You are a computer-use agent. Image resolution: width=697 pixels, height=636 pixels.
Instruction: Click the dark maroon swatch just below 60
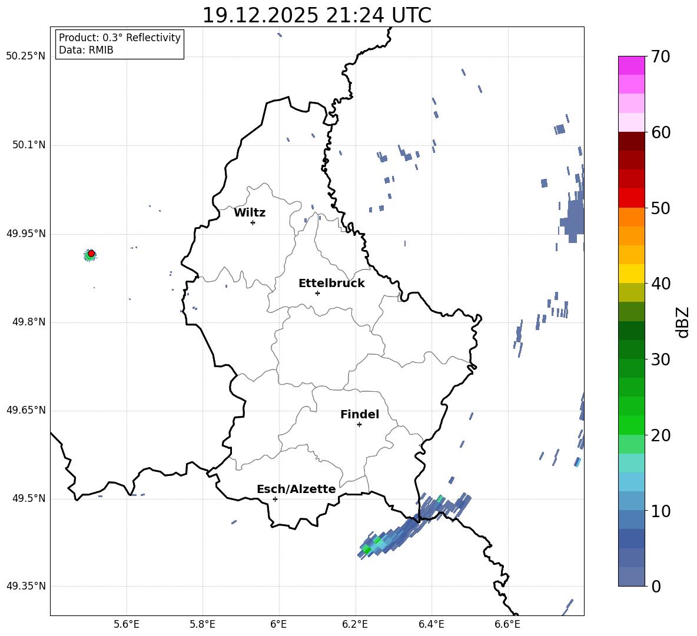(631, 141)
